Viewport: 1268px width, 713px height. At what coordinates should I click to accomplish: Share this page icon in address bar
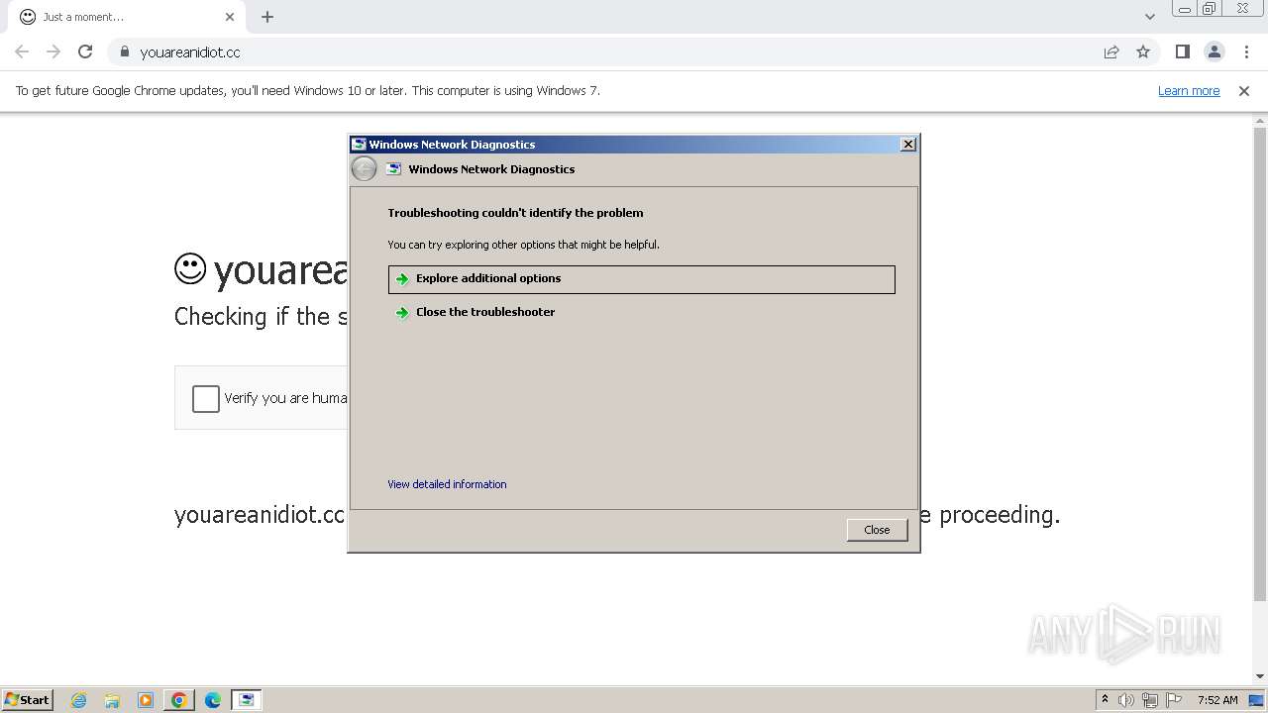(1111, 51)
